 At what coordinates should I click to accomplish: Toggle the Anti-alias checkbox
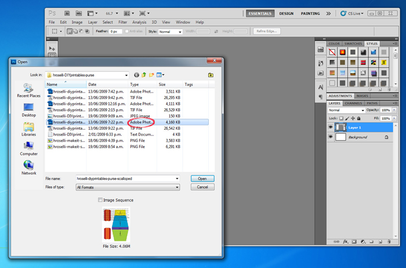pyautogui.click(x=126, y=31)
